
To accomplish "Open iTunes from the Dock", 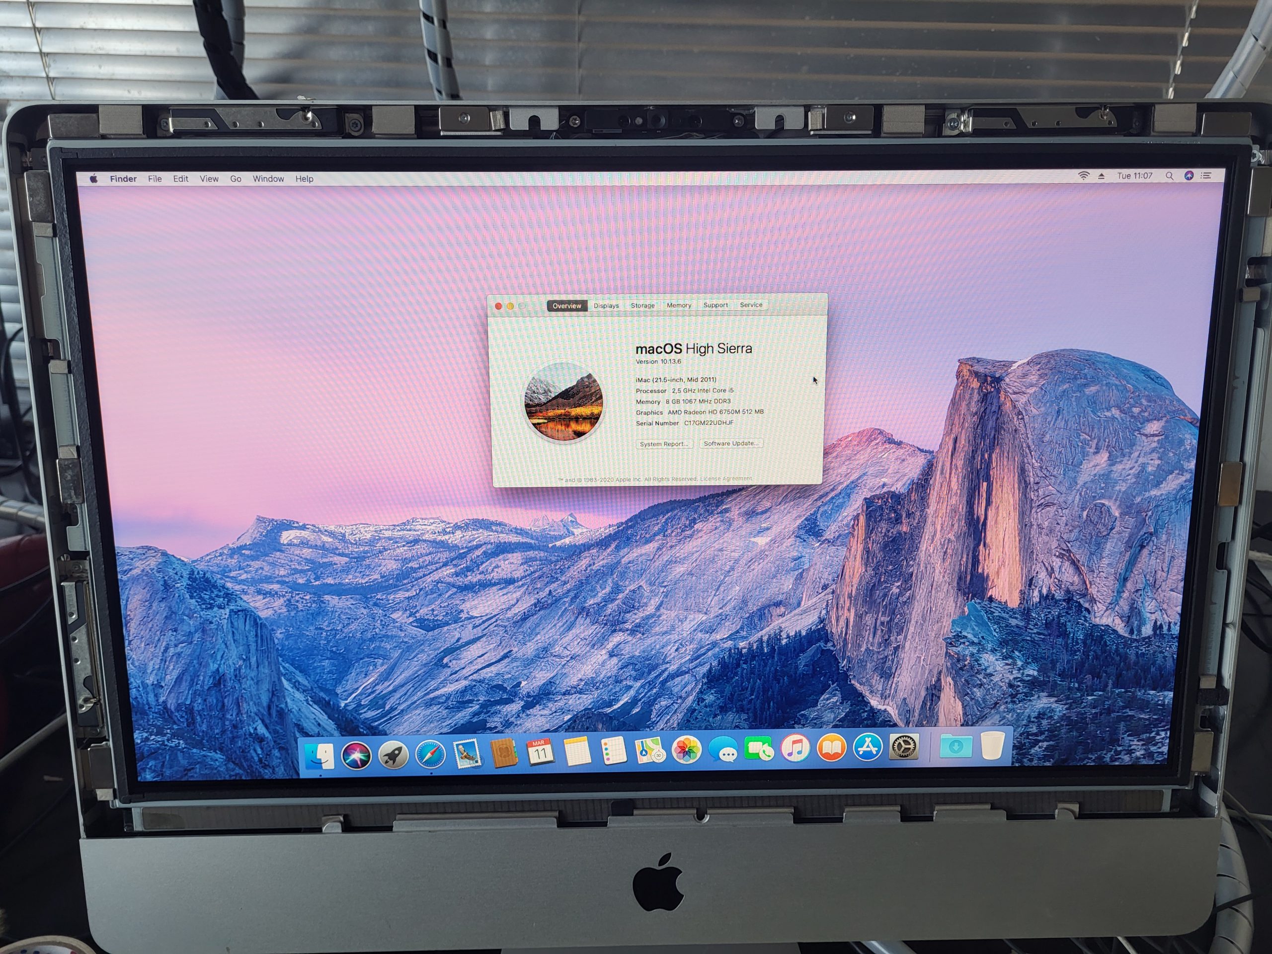I will pyautogui.click(x=795, y=749).
